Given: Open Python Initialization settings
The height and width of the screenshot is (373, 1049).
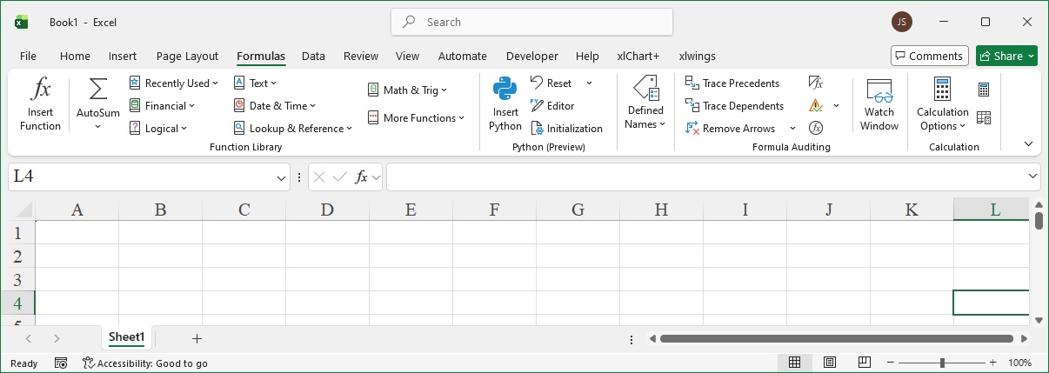Looking at the screenshot, I should tap(566, 129).
